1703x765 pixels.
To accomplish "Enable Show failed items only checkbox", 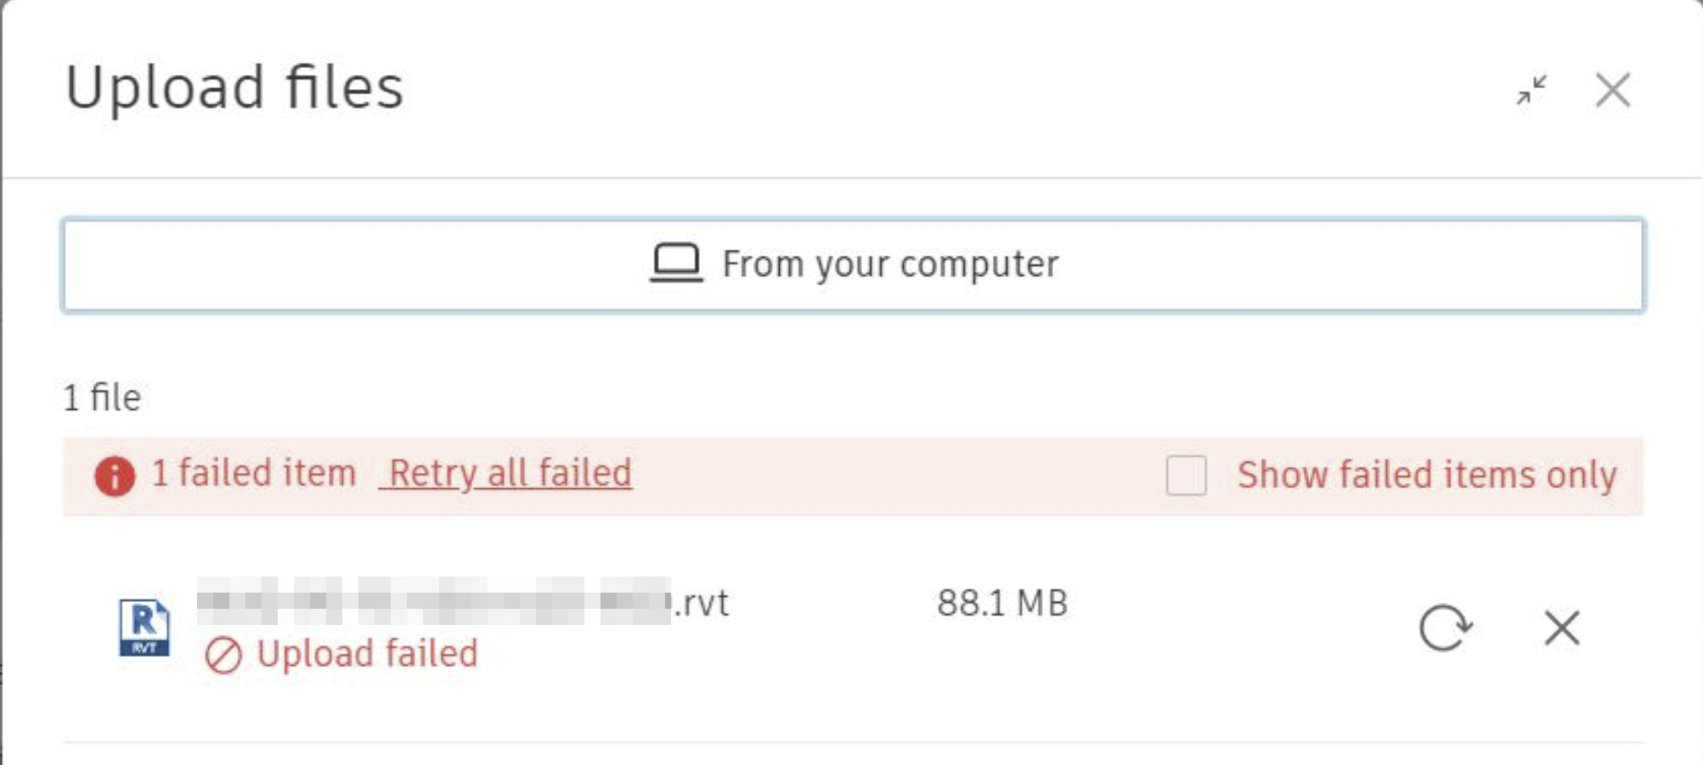I will tap(1186, 475).
